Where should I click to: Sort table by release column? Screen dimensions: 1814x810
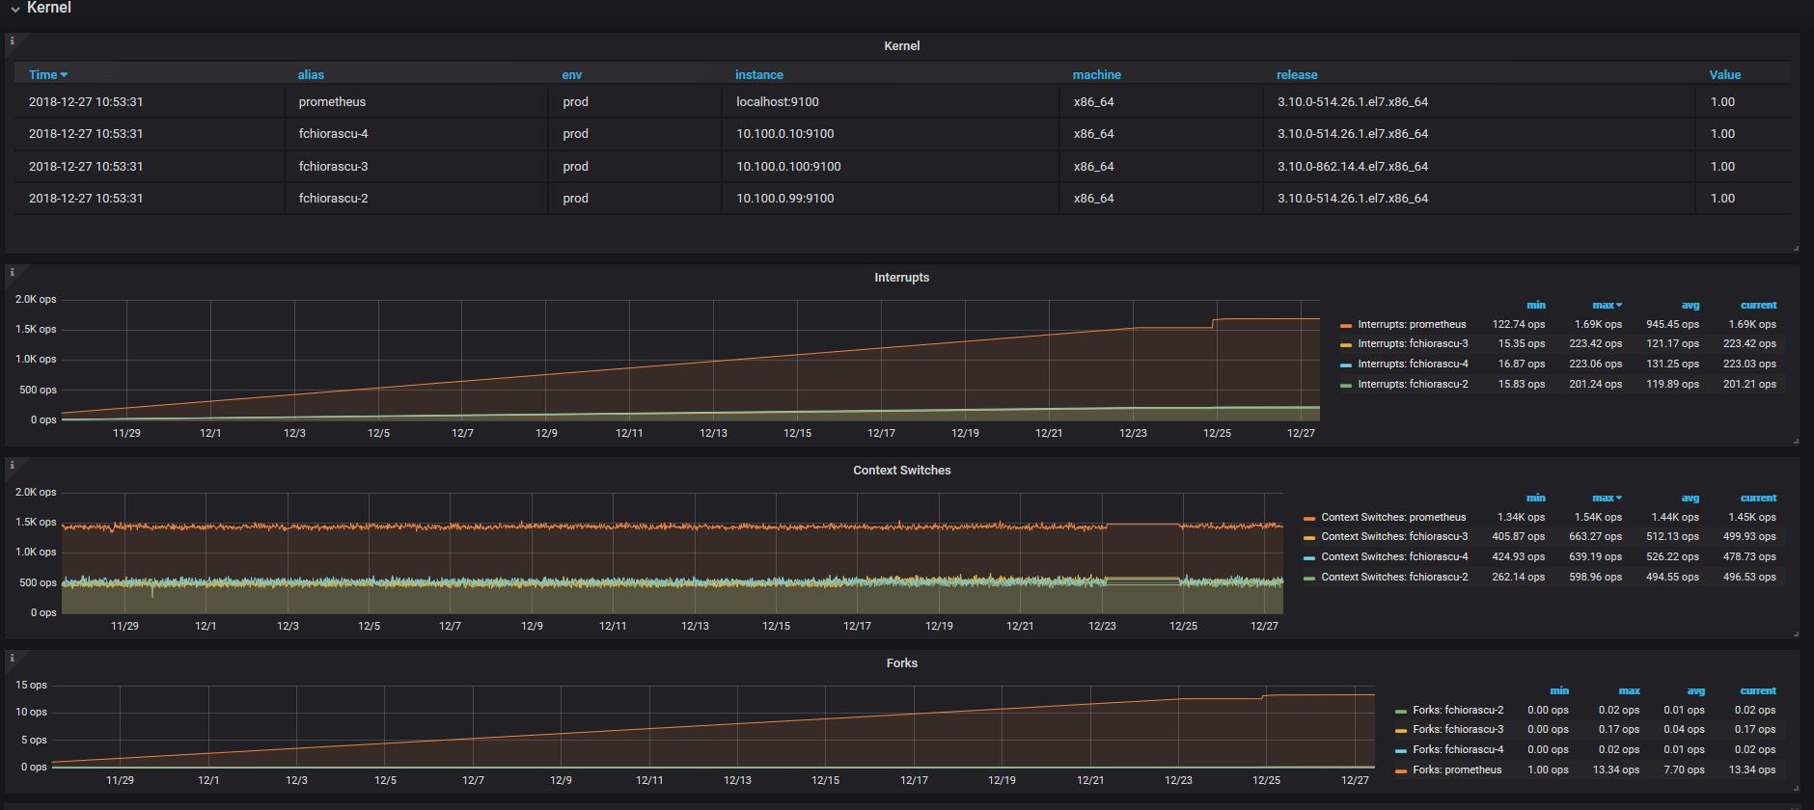(1297, 74)
